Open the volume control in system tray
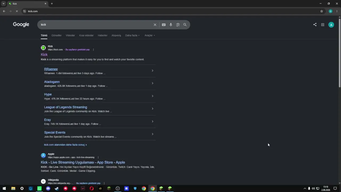The height and width of the screenshot is (192, 341). [313, 189]
